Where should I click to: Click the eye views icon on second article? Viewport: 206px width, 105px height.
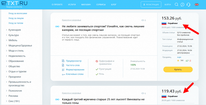click(143, 93)
